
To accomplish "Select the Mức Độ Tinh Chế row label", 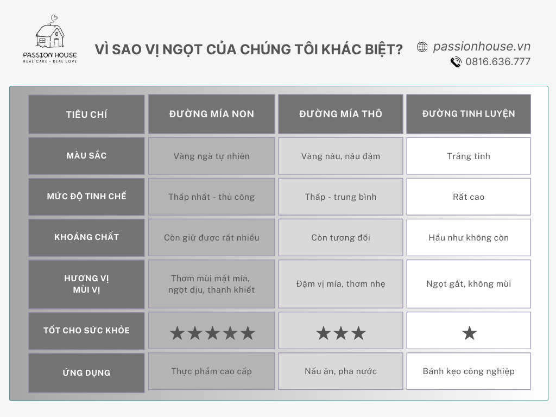I will [x=86, y=197].
